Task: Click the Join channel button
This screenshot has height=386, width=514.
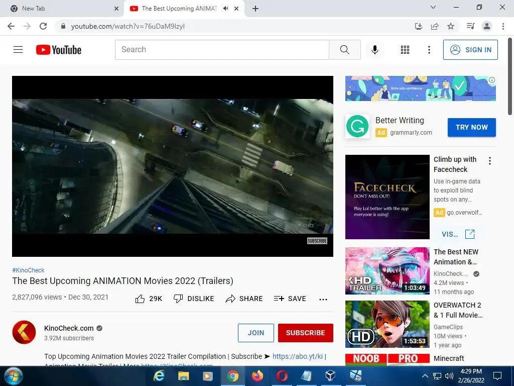Action: (255, 333)
